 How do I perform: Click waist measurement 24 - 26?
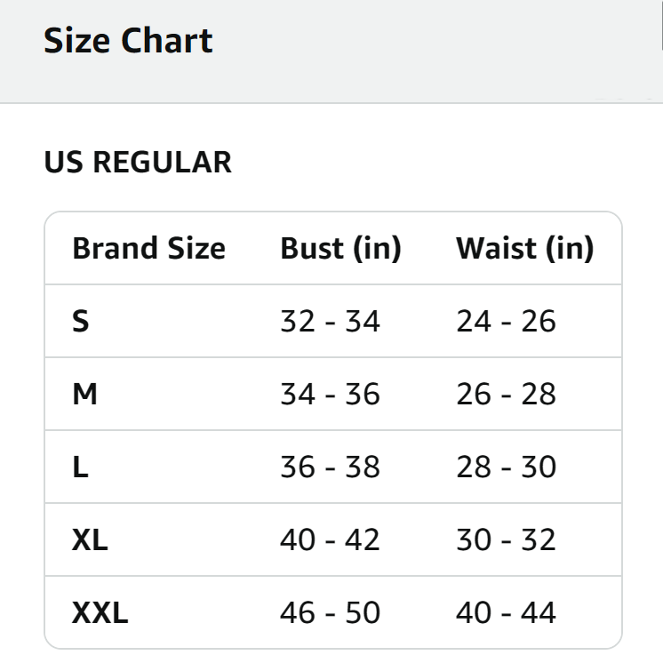[x=506, y=321]
